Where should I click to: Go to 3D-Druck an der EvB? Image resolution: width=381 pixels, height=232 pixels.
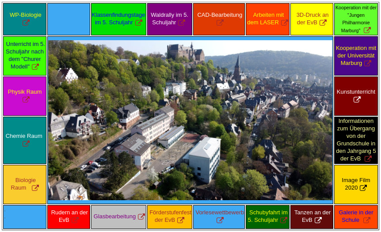click(x=312, y=19)
